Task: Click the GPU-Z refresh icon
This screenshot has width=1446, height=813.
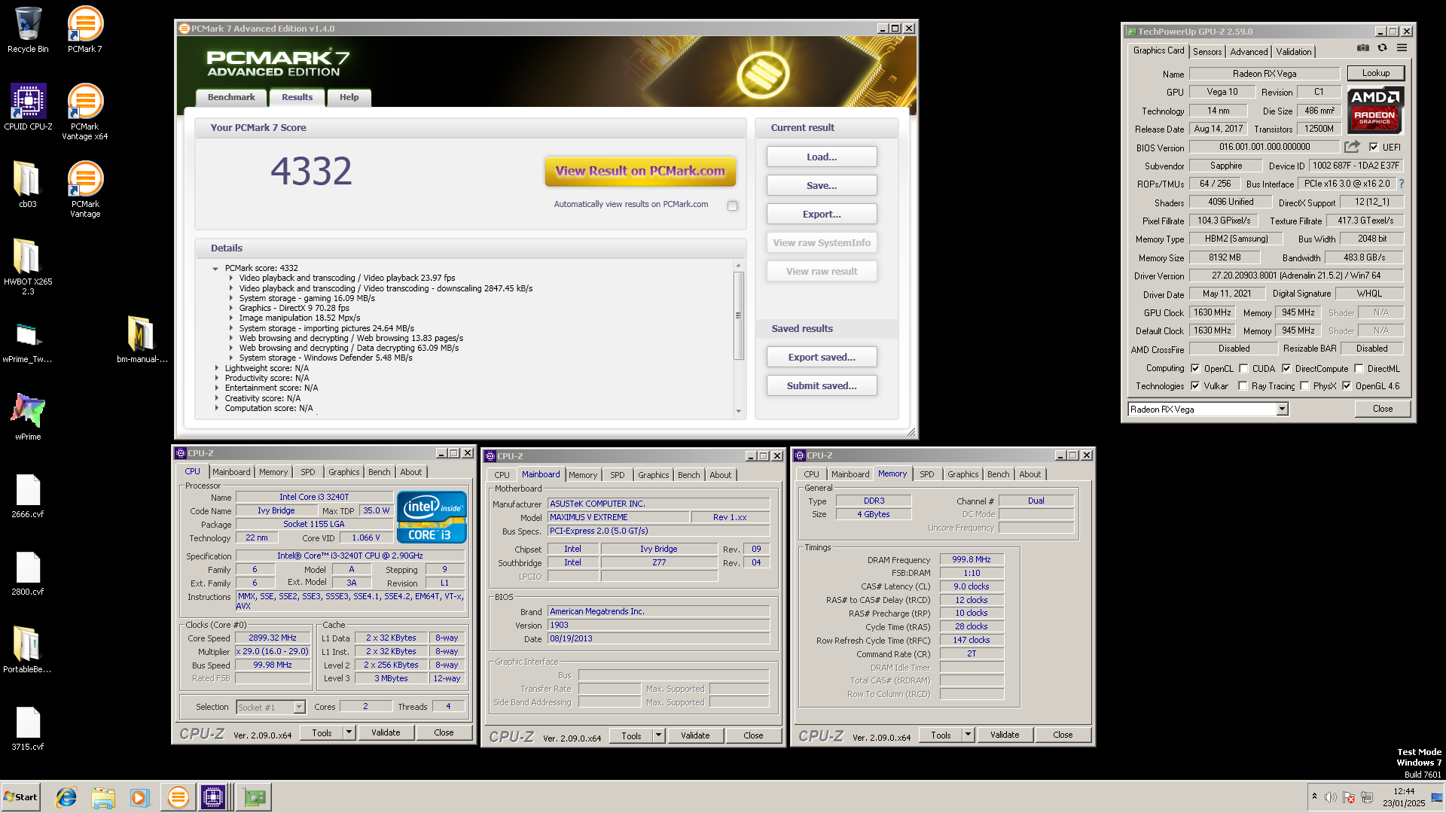Action: (x=1382, y=48)
